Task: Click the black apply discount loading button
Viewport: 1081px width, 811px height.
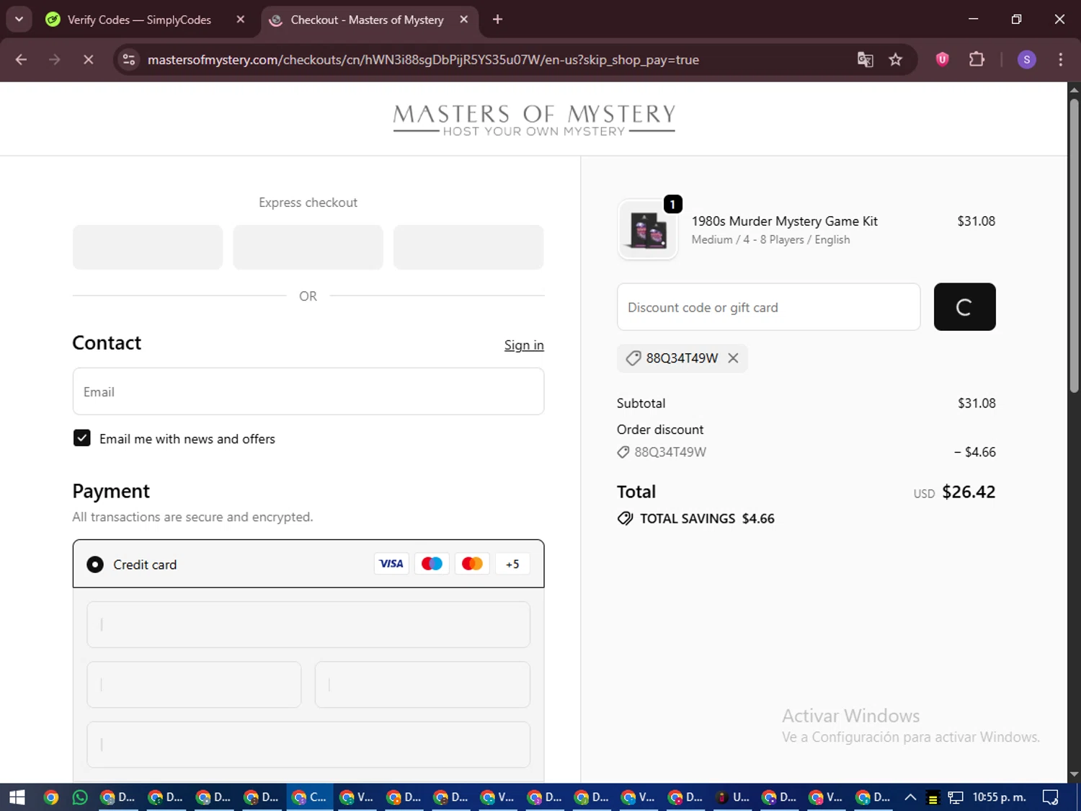Action: coord(964,307)
